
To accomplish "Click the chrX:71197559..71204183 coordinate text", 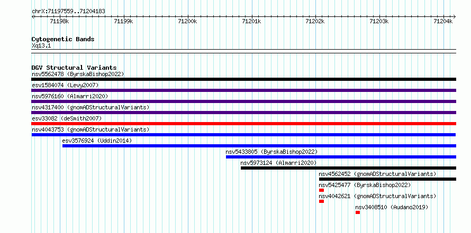I will click(68, 12).
